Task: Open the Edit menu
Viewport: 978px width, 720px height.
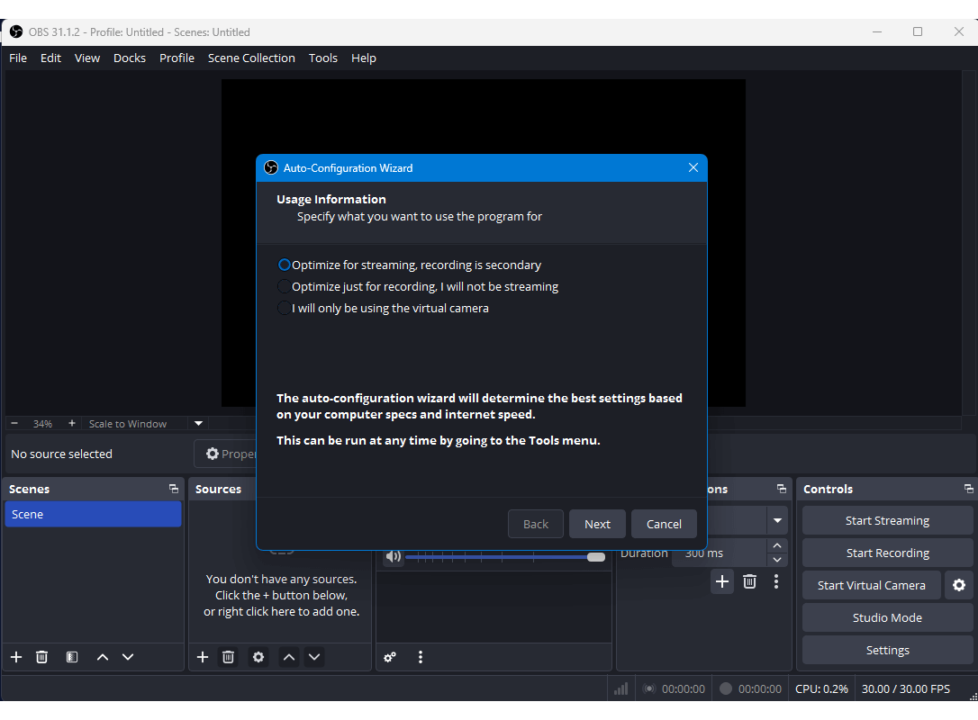Action: (50, 58)
